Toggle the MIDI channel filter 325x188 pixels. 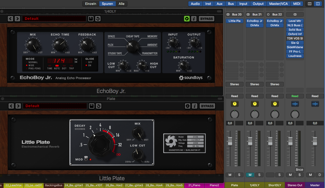pyautogui.click(x=297, y=4)
